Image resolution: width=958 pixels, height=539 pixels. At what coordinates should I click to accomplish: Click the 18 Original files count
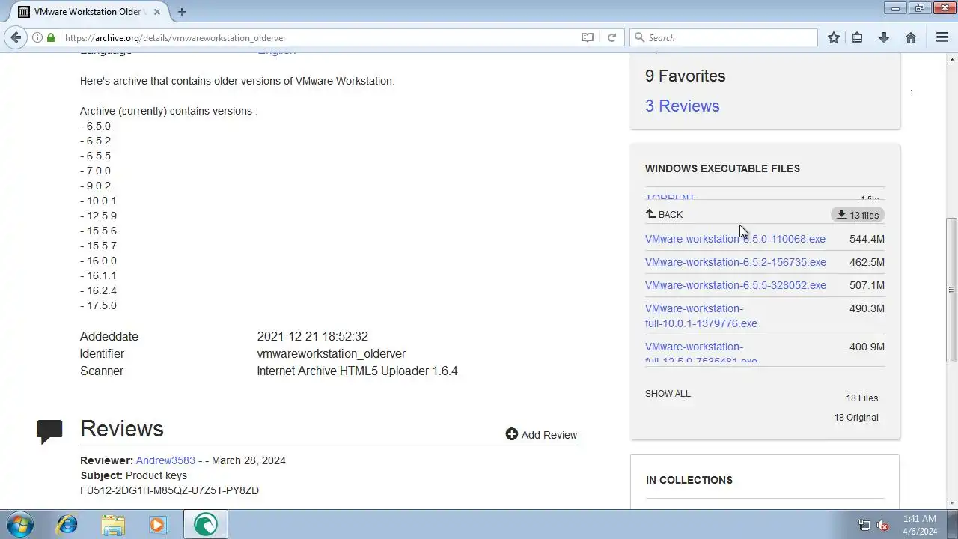856,418
